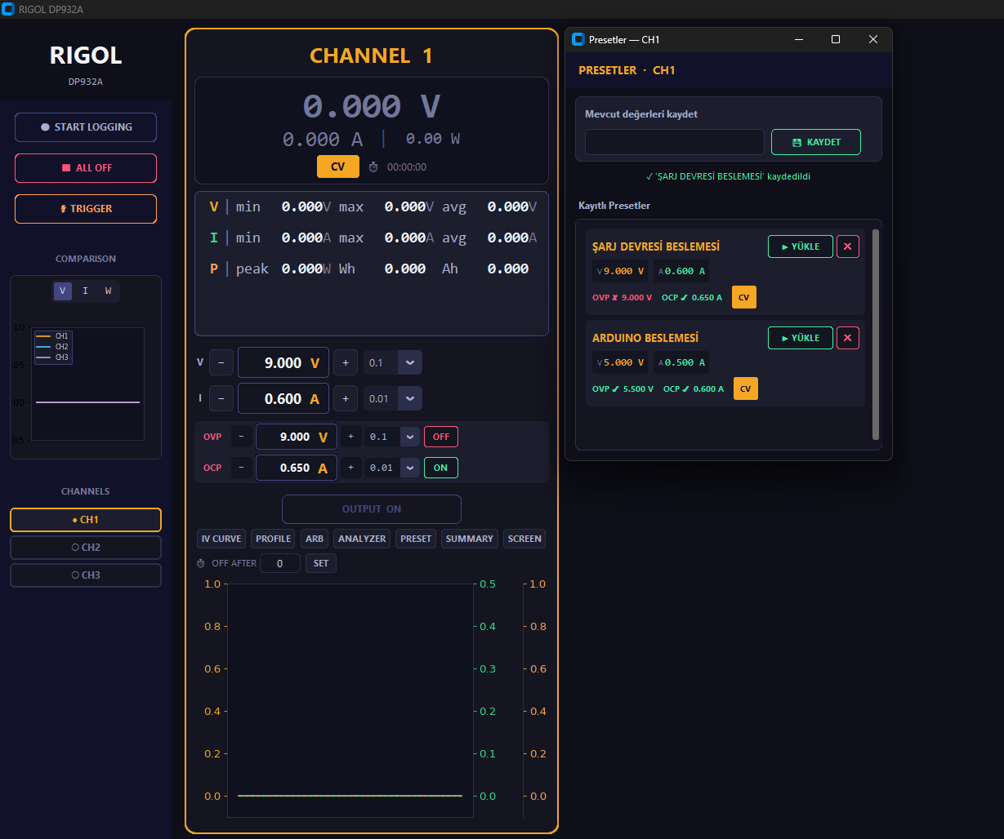Screen dimensions: 1004x839
Task: Open the voltage step size dropdown
Action: [409, 363]
